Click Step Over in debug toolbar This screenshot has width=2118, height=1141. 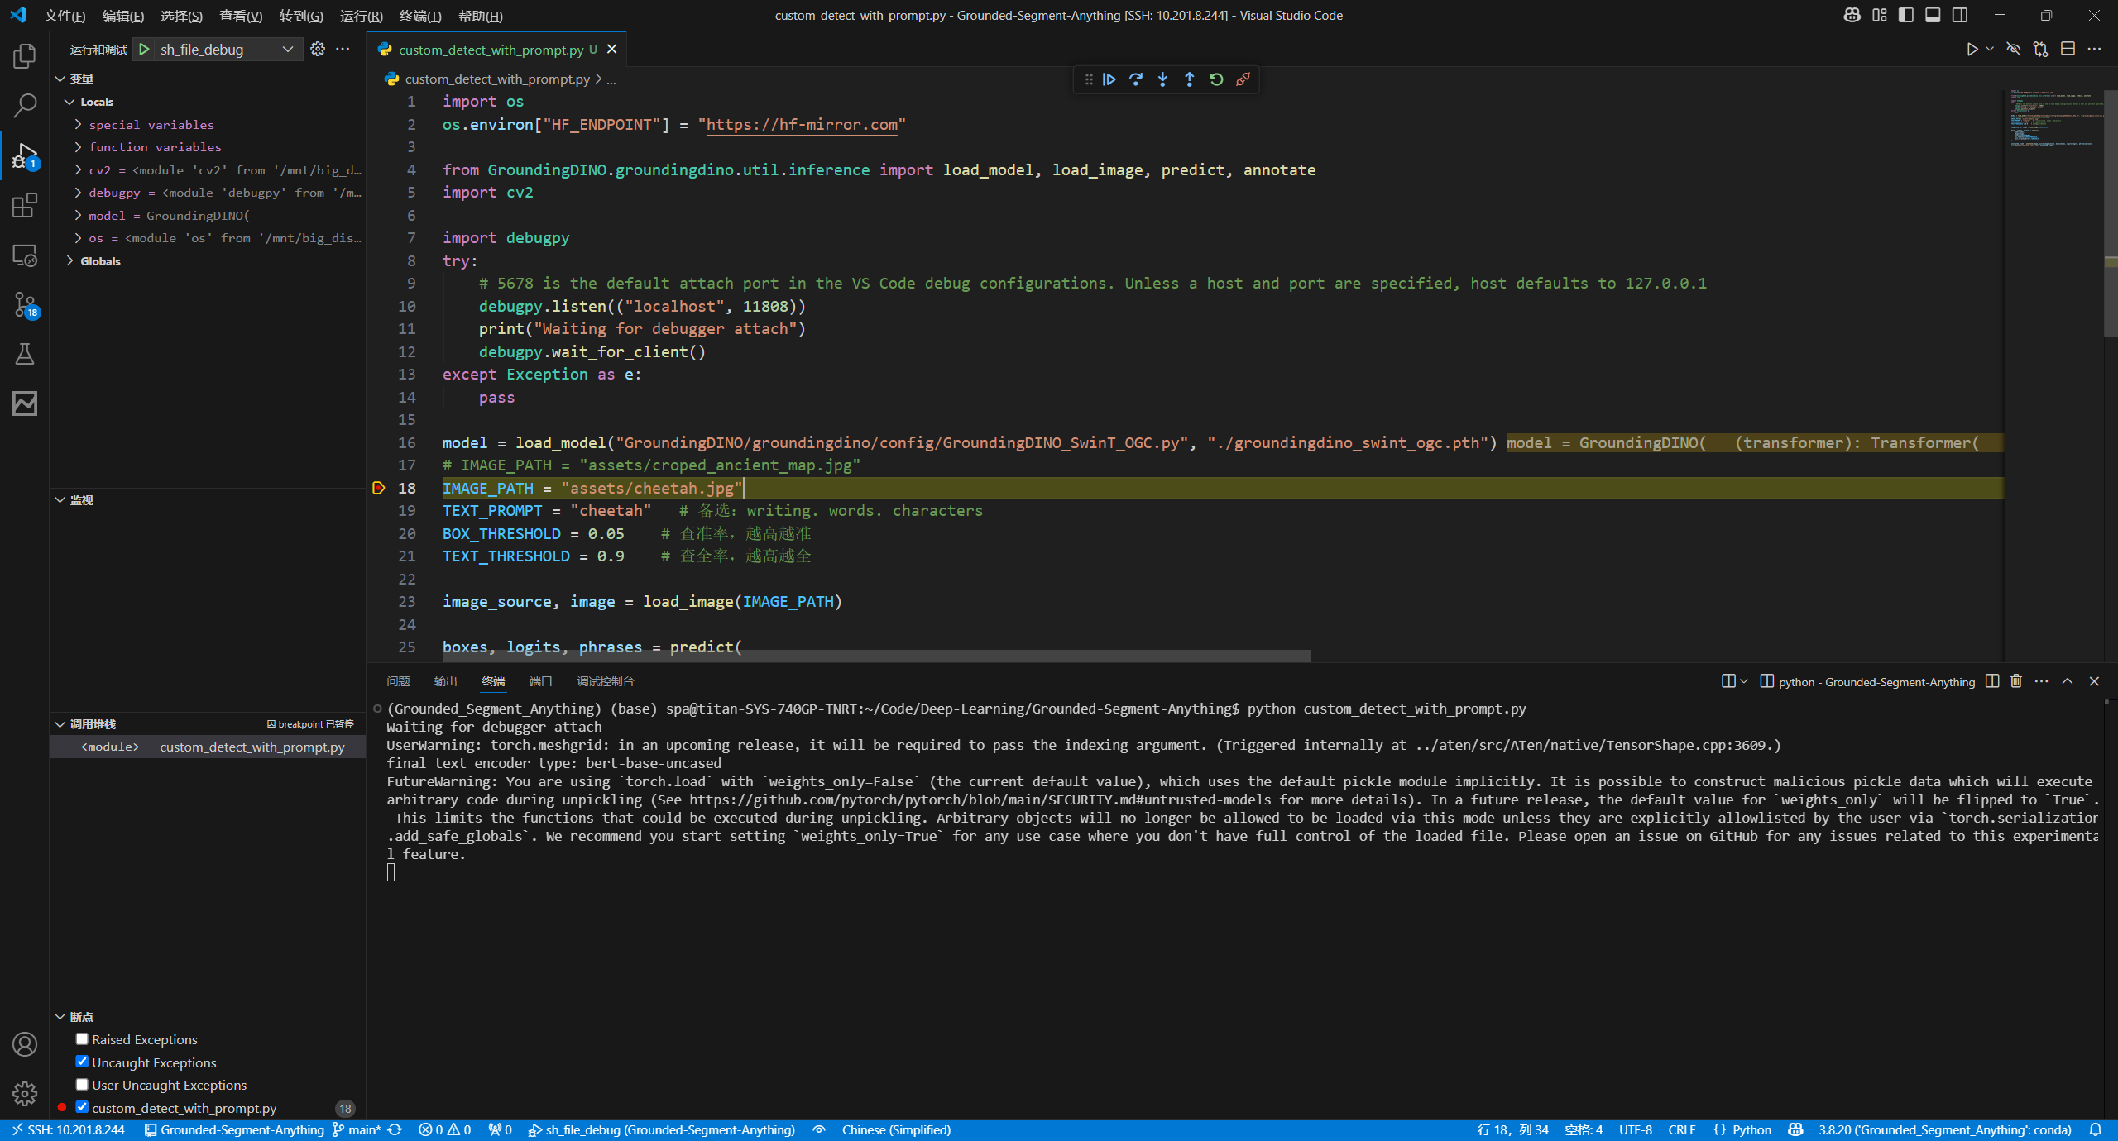(x=1136, y=79)
